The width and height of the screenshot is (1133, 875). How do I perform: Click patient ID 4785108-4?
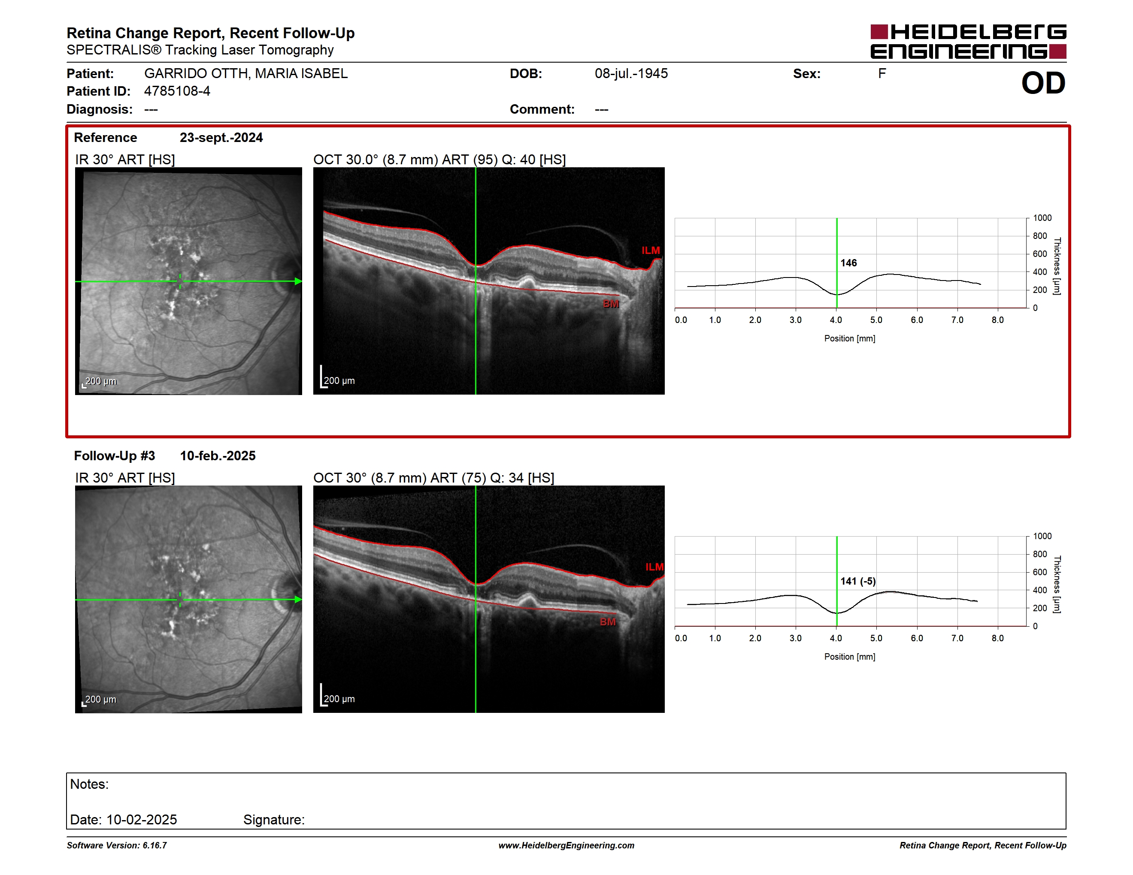[177, 91]
